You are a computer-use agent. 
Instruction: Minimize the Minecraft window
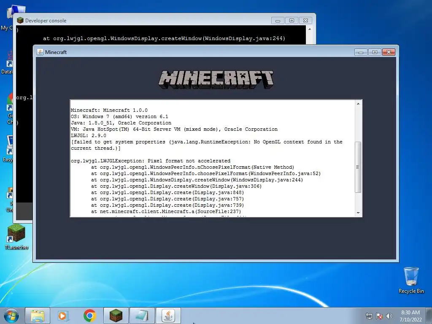tap(361, 52)
